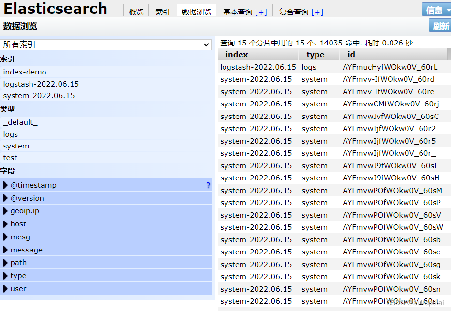Click the logstash-2022.06.15 cell in results table
The image size is (451, 311).
(258, 67)
